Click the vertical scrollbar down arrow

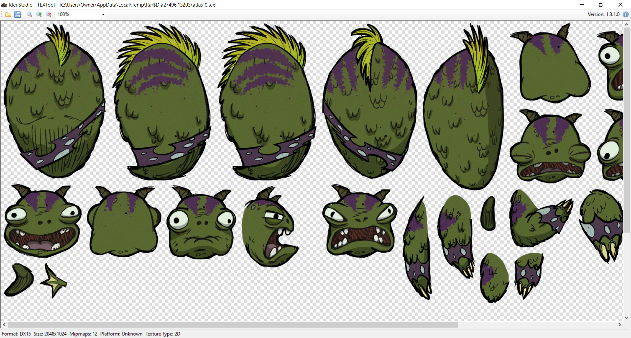[x=627, y=318]
